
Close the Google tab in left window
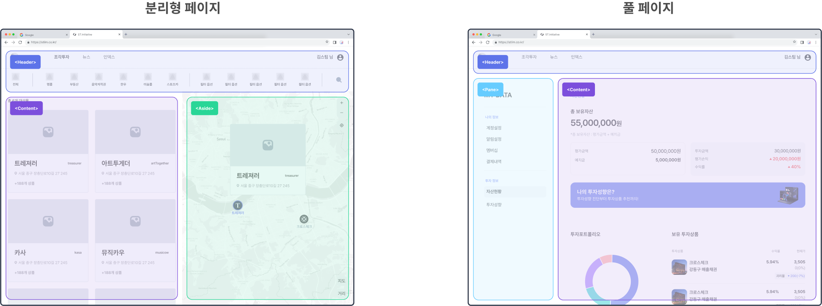(67, 35)
